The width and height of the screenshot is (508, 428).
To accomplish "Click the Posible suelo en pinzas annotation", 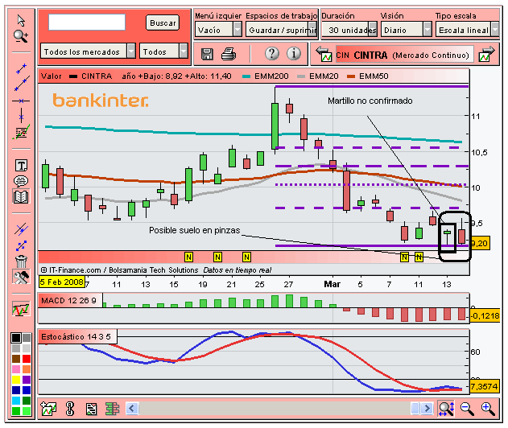I will (x=194, y=230).
